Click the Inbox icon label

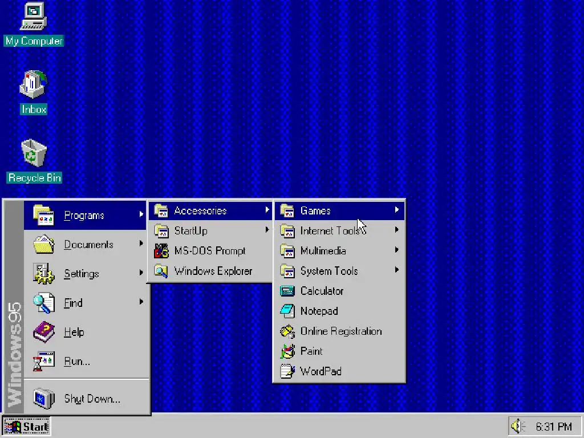coord(34,109)
